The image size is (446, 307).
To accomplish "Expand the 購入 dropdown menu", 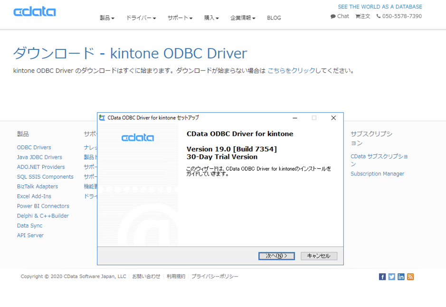I will (x=211, y=18).
